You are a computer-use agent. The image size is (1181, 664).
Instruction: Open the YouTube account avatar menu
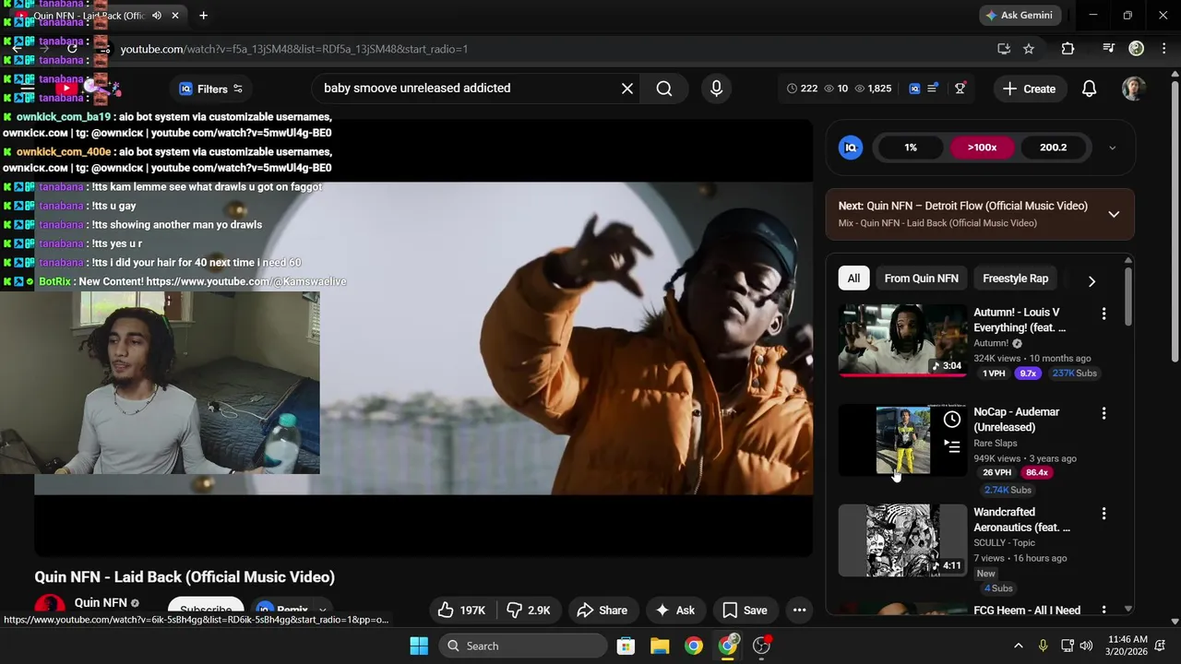tap(1133, 89)
